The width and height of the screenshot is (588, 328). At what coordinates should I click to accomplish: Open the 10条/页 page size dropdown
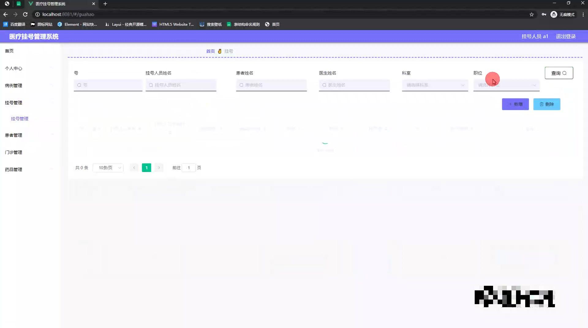pos(108,168)
